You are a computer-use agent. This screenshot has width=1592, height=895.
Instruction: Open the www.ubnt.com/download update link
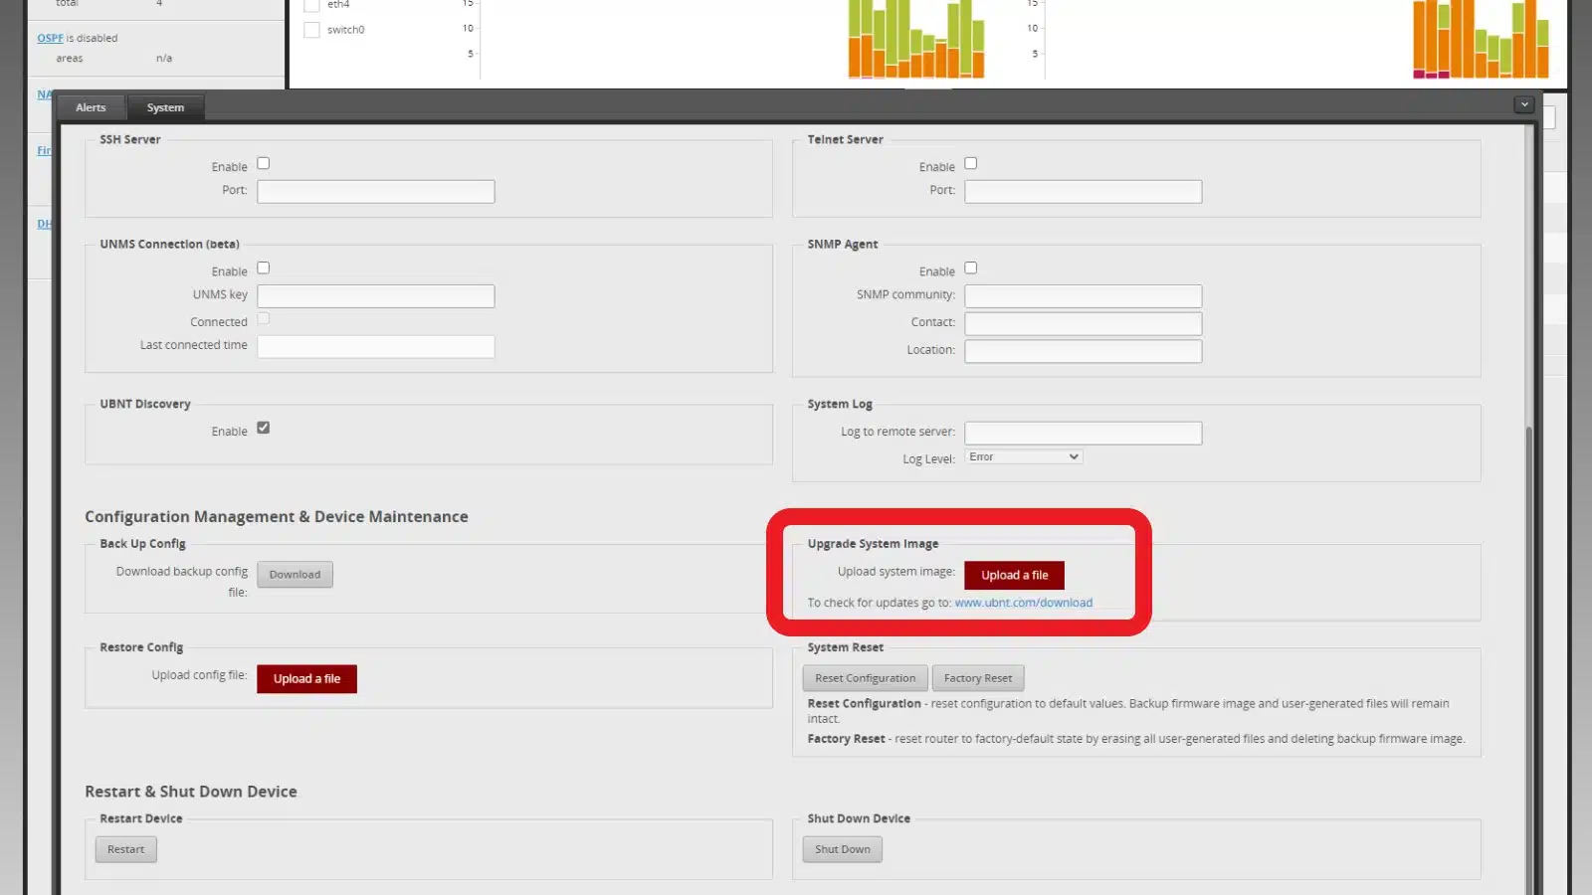click(1024, 602)
